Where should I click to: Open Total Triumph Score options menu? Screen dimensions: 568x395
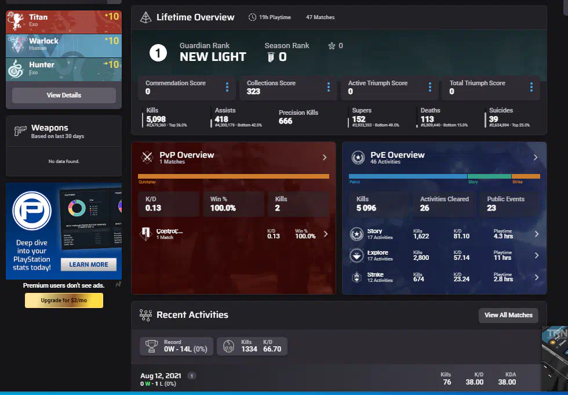(531, 87)
